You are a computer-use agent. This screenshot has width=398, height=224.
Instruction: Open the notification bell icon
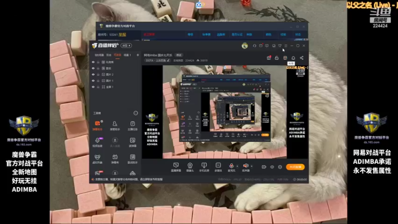click(293, 58)
